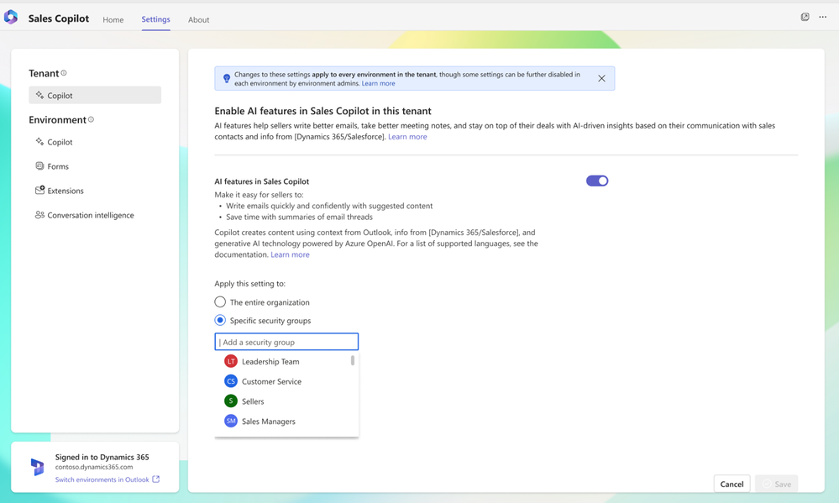The height and width of the screenshot is (503, 839).
Task: Select Copilot under Tenant
Action: coord(95,95)
